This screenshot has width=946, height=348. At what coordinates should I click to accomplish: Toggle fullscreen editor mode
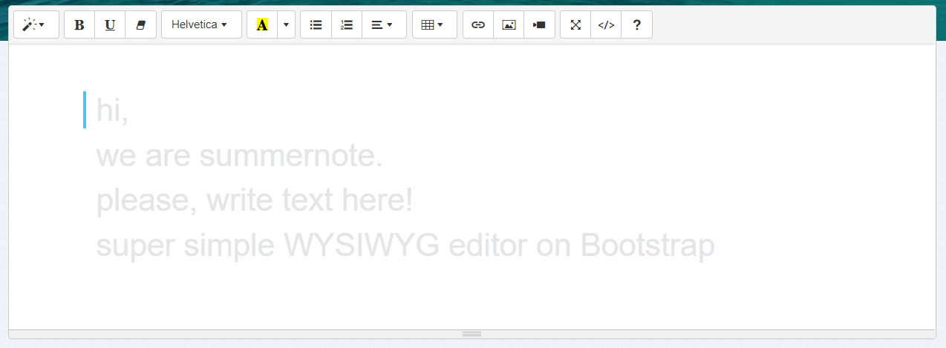[575, 24]
